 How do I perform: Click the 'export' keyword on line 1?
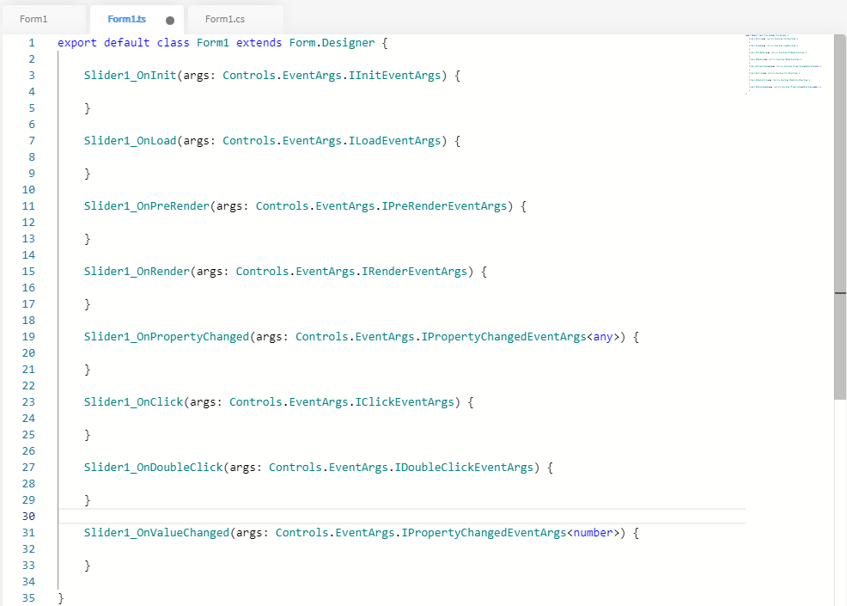[x=77, y=42]
